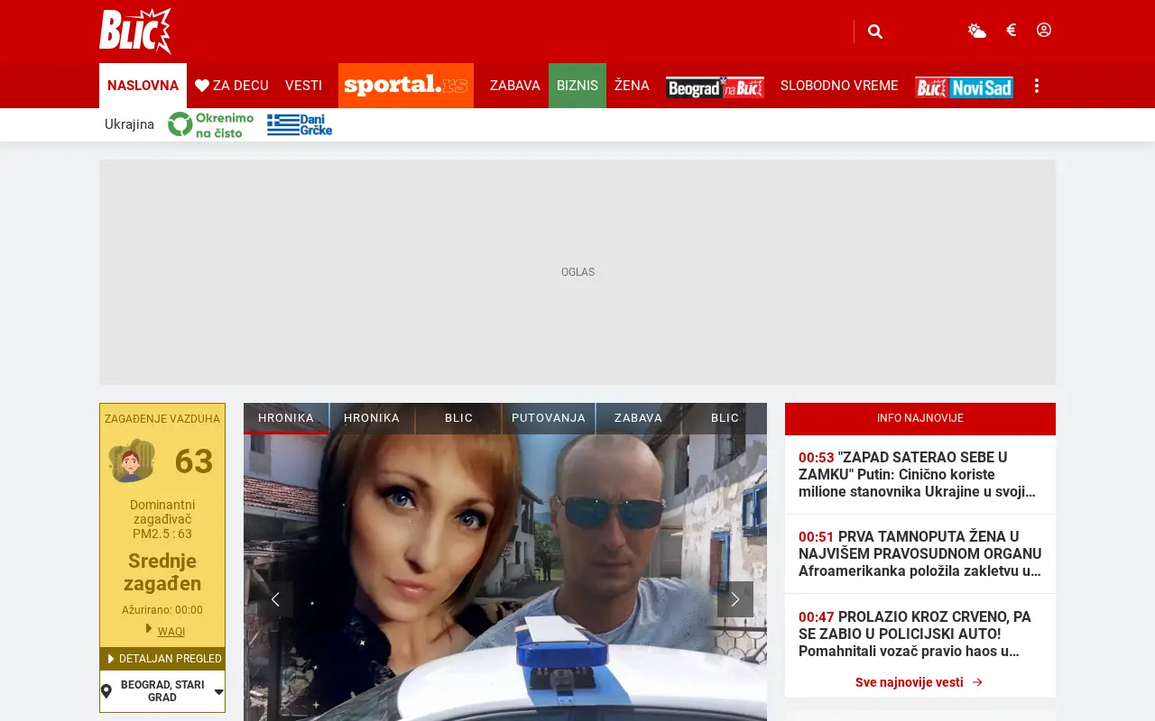Select the PUTOVANJA carousel tab
Screen dimensions: 1155x721
(549, 418)
